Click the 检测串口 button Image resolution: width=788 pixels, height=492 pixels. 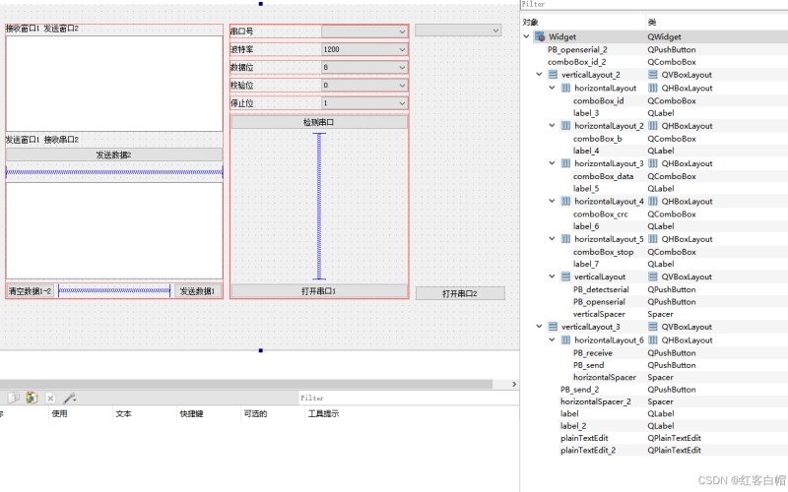click(319, 122)
